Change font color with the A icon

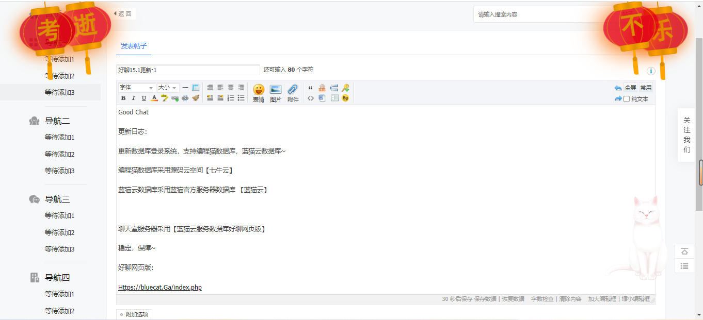pos(154,98)
